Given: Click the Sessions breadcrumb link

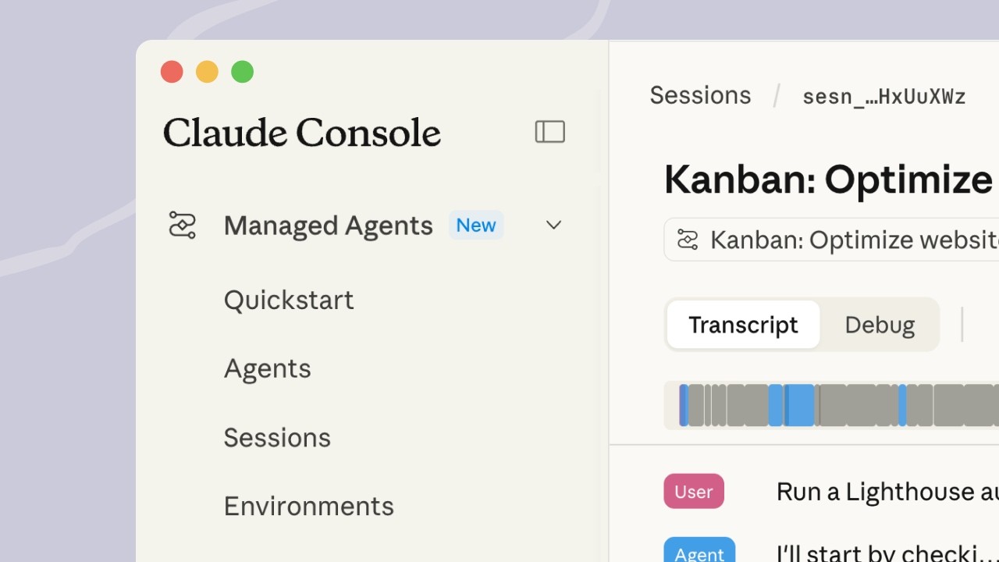Looking at the screenshot, I should pyautogui.click(x=700, y=95).
